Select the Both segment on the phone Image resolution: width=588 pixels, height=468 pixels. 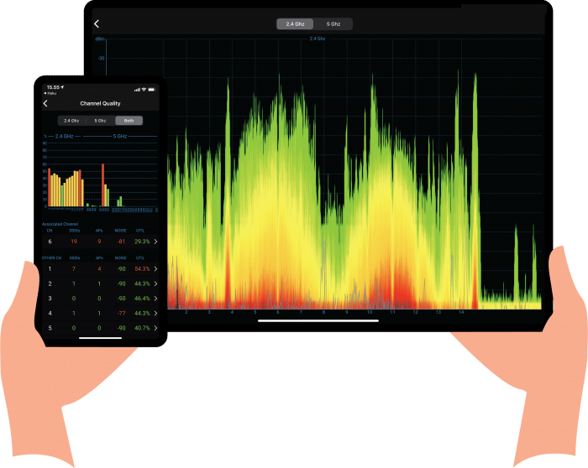(x=129, y=121)
